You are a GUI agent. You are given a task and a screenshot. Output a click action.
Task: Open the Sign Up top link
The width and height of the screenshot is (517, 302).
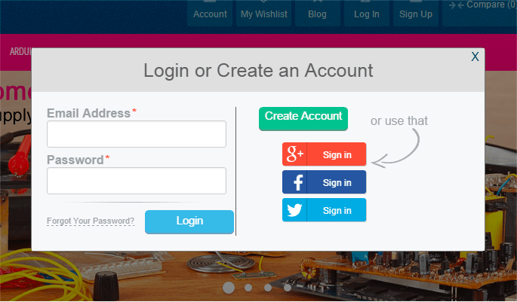coord(416,14)
